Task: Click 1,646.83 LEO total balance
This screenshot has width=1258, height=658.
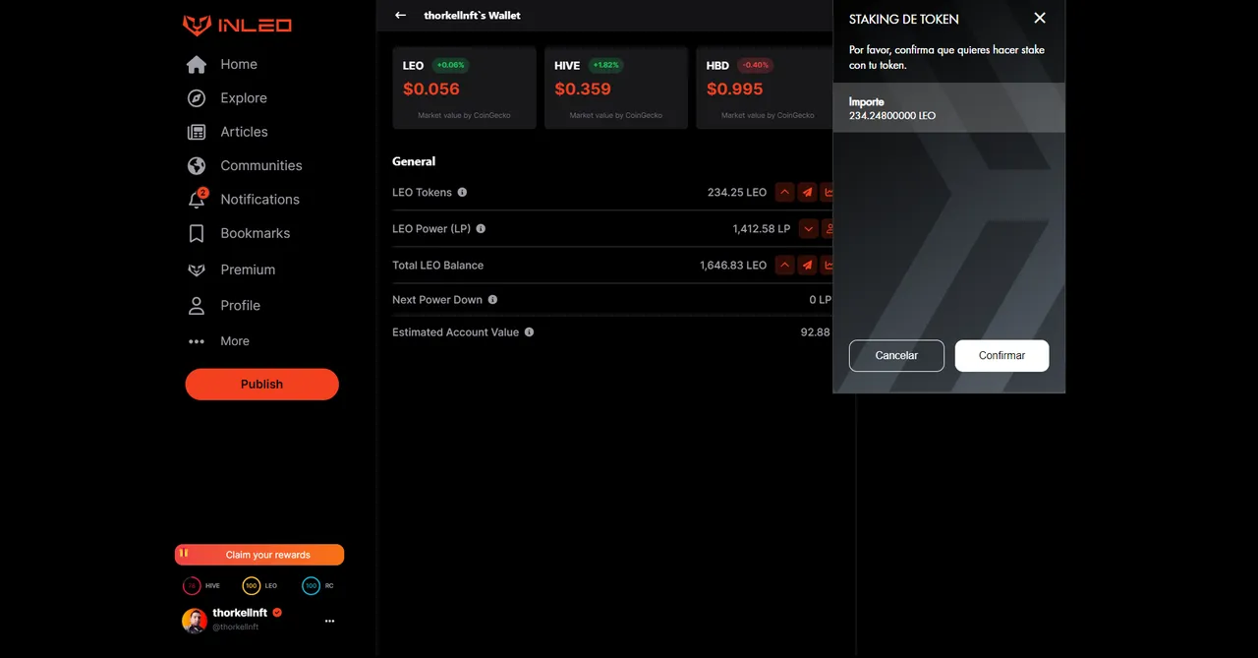Action: click(733, 266)
